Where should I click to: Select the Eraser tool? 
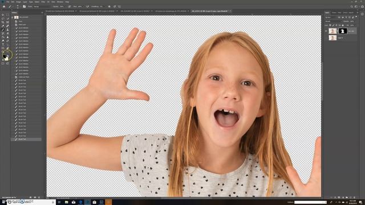click(7, 33)
